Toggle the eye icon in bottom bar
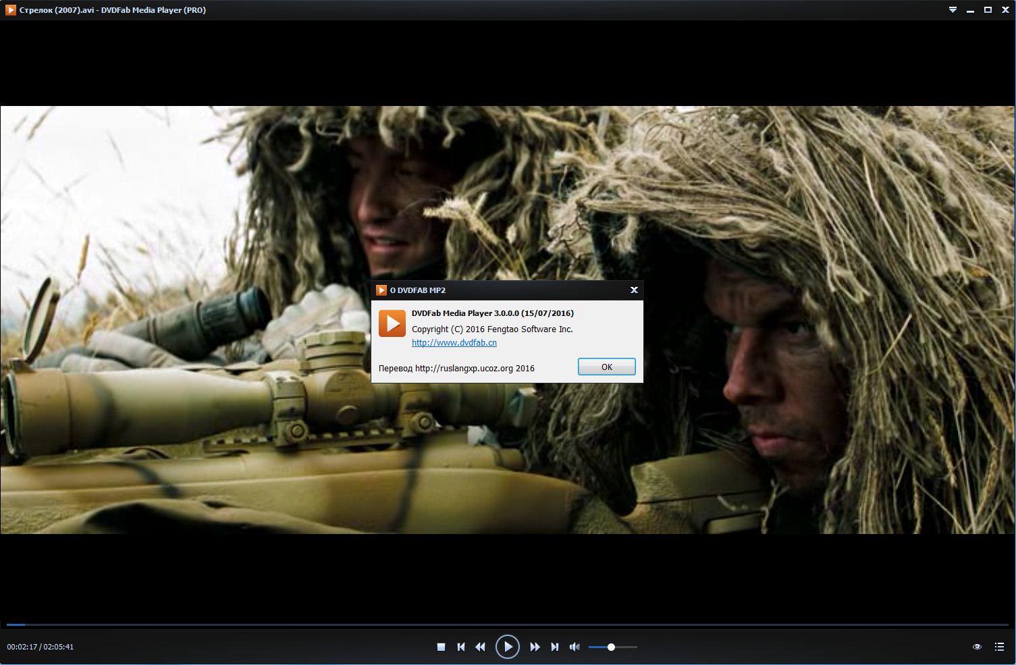The height and width of the screenshot is (665, 1016). click(977, 647)
